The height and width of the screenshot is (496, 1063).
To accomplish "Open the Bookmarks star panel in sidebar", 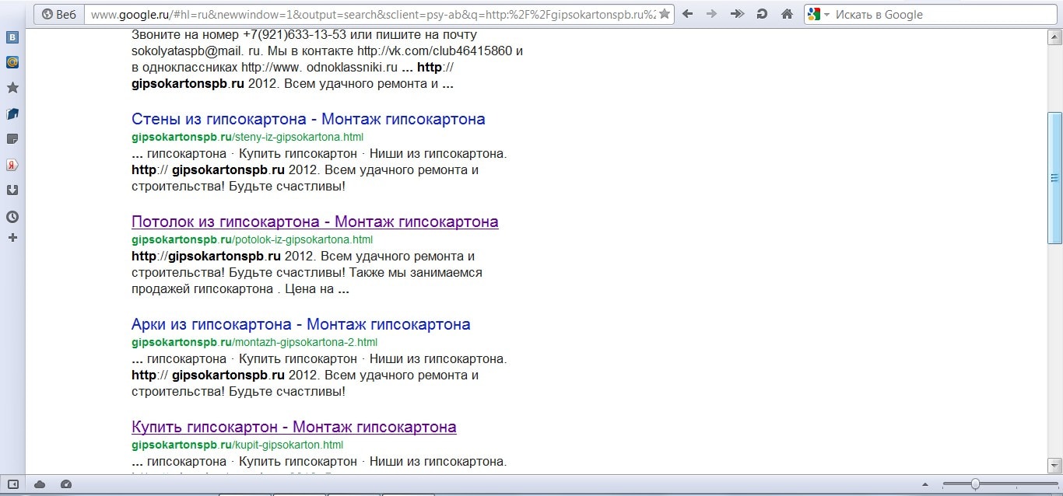I will [x=12, y=88].
